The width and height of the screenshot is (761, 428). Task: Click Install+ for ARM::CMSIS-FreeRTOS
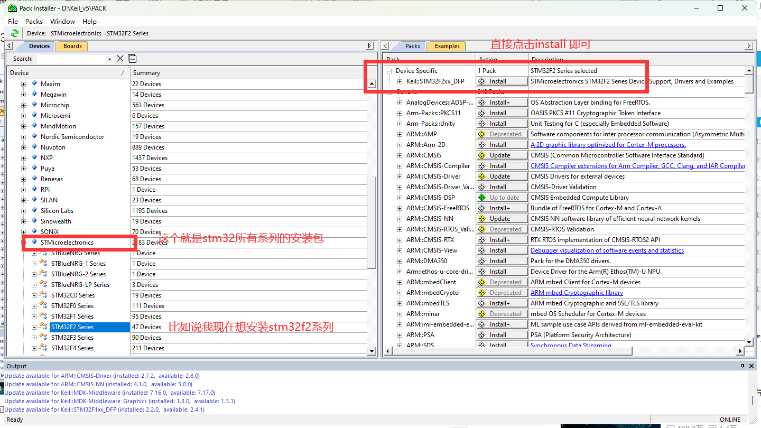502,208
